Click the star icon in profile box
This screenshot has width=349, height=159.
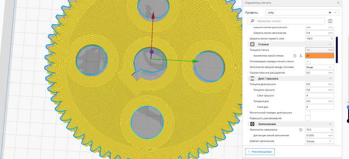pyautogui.click(x=330, y=13)
